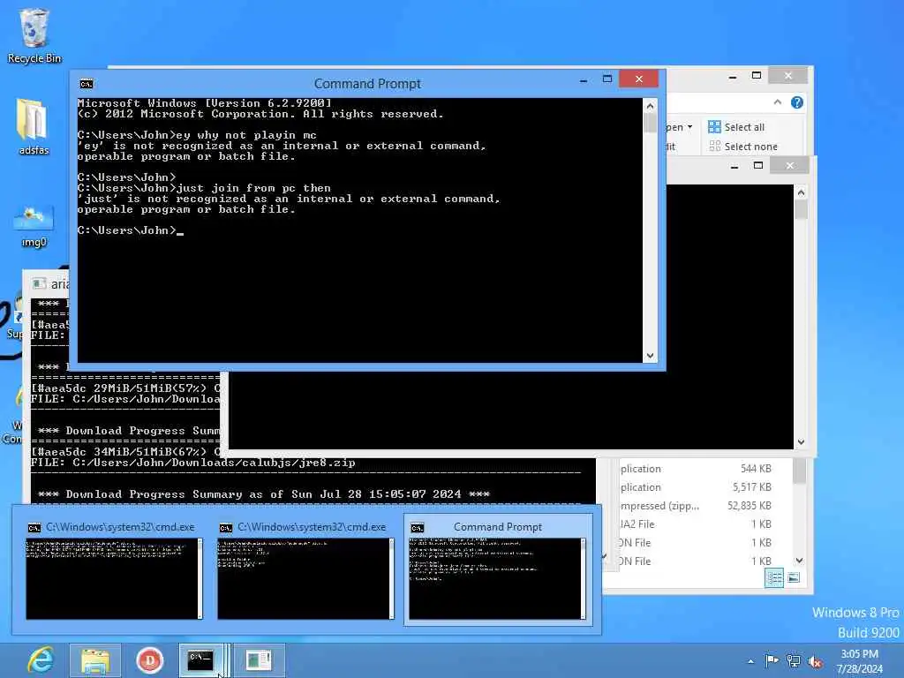Open network icon in system tray
The height and width of the screenshot is (678, 904).
794,661
